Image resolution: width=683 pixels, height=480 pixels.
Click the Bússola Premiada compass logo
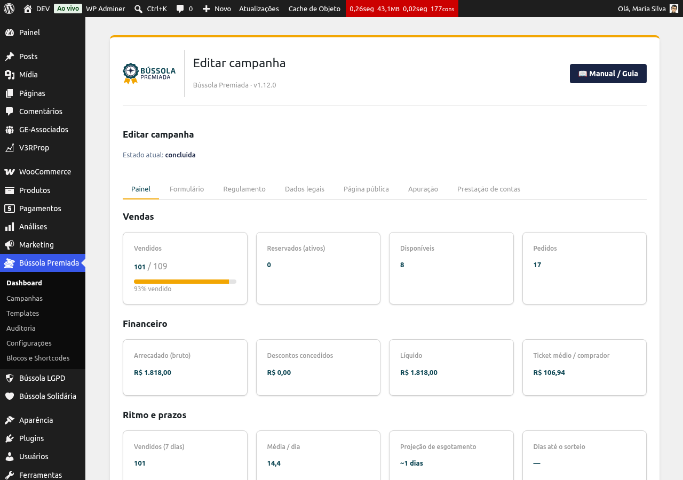click(149, 74)
